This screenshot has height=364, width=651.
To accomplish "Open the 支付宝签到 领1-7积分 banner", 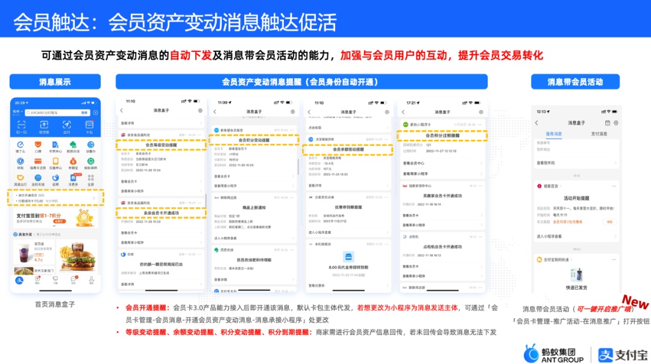I will click(55, 218).
